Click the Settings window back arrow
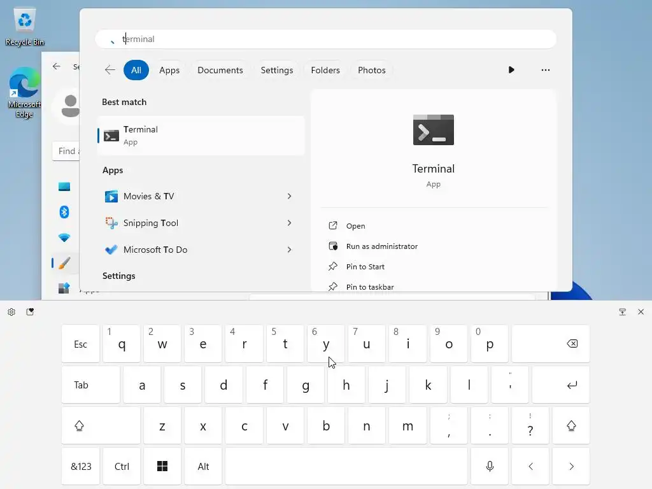Screen dimensions: 652x489 [57, 66]
